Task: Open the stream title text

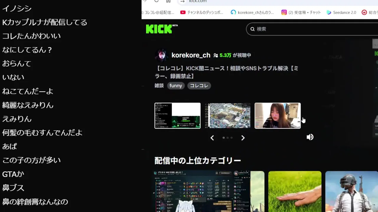Action: click(x=226, y=72)
